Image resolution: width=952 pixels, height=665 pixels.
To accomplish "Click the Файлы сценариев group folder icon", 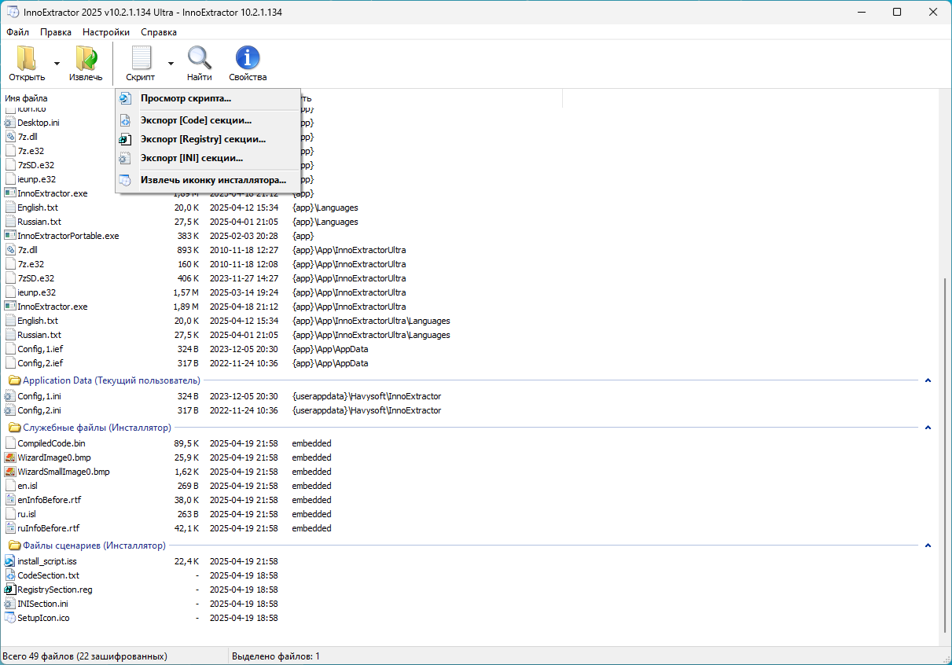I will point(14,546).
